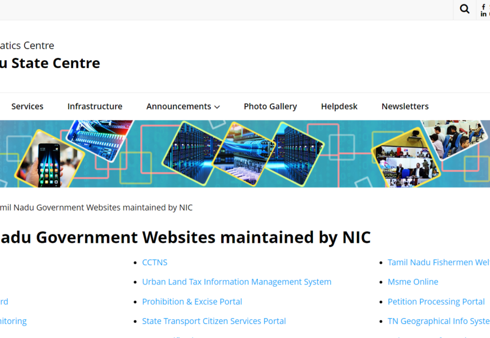The image size is (490, 338).
Task: Follow the Msme Online link
Action: 413,282
